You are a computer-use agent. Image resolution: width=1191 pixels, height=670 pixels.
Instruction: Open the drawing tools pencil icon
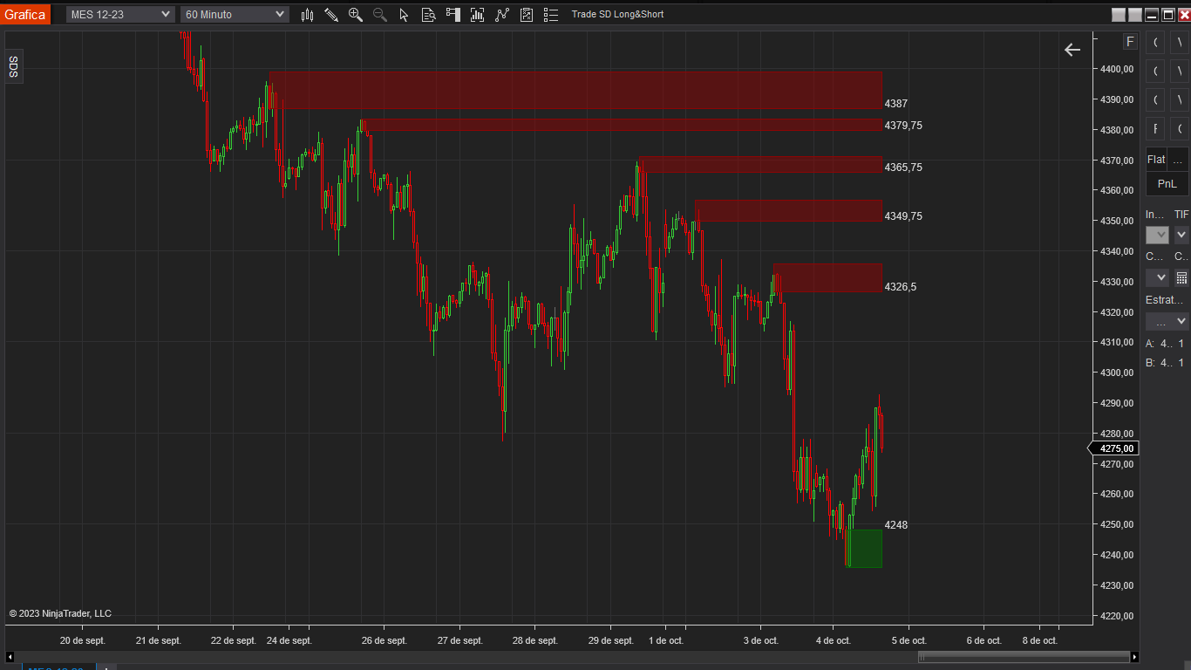point(331,14)
